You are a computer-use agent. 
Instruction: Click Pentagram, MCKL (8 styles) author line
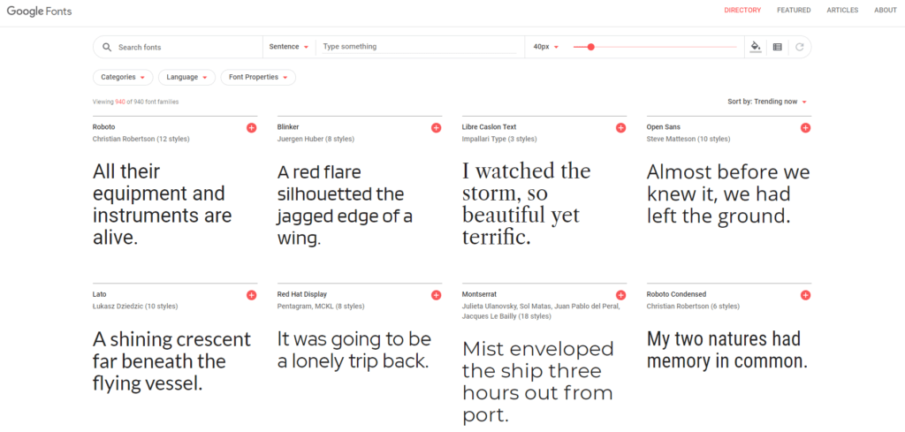[320, 307]
